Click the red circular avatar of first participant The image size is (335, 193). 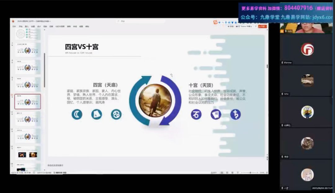click(307, 49)
